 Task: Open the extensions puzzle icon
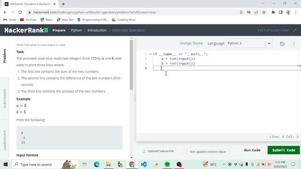pos(273,12)
